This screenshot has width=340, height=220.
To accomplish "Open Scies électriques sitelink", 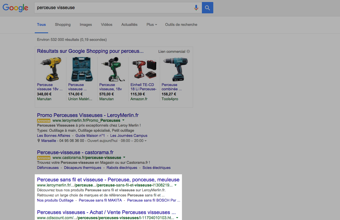I will pos(157,168).
